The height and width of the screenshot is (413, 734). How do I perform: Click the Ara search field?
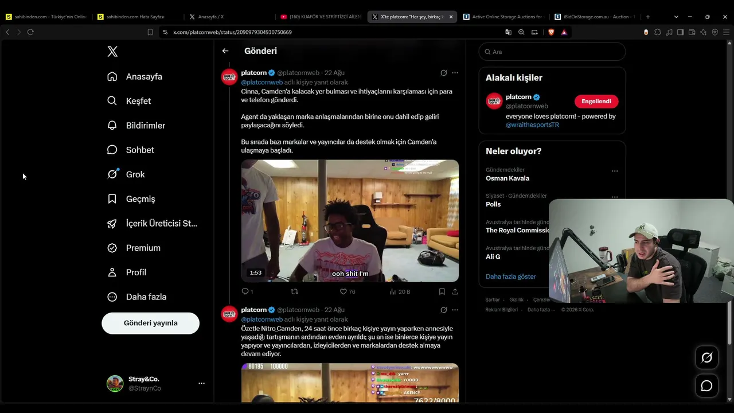(x=552, y=52)
